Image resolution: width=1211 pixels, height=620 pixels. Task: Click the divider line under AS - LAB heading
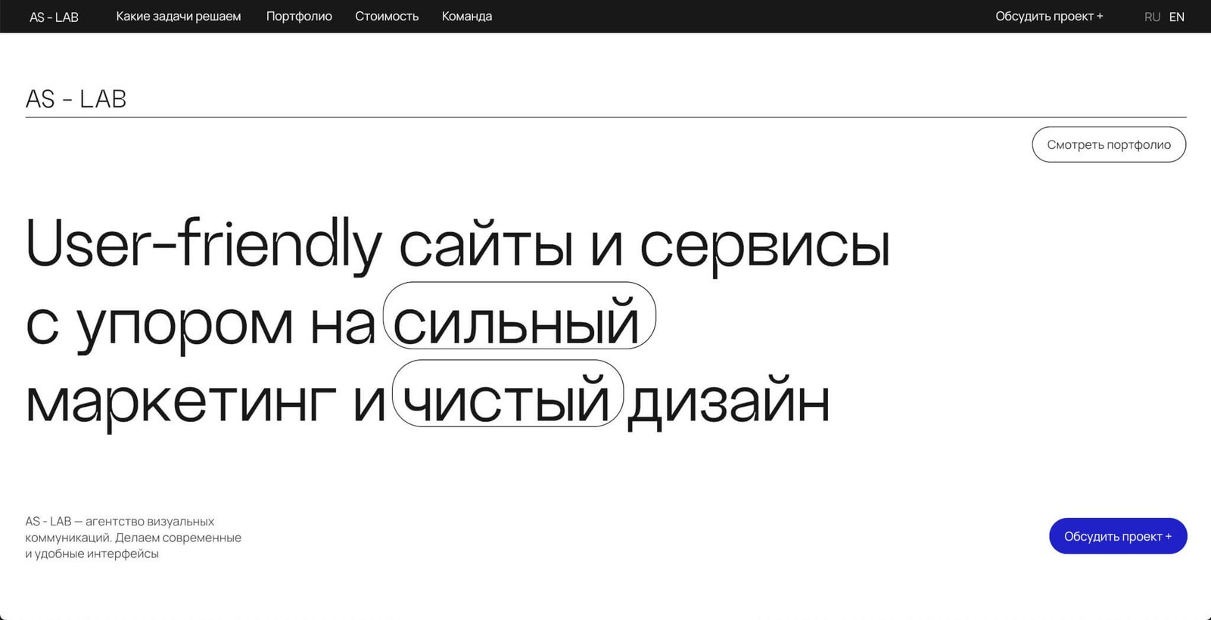605,117
